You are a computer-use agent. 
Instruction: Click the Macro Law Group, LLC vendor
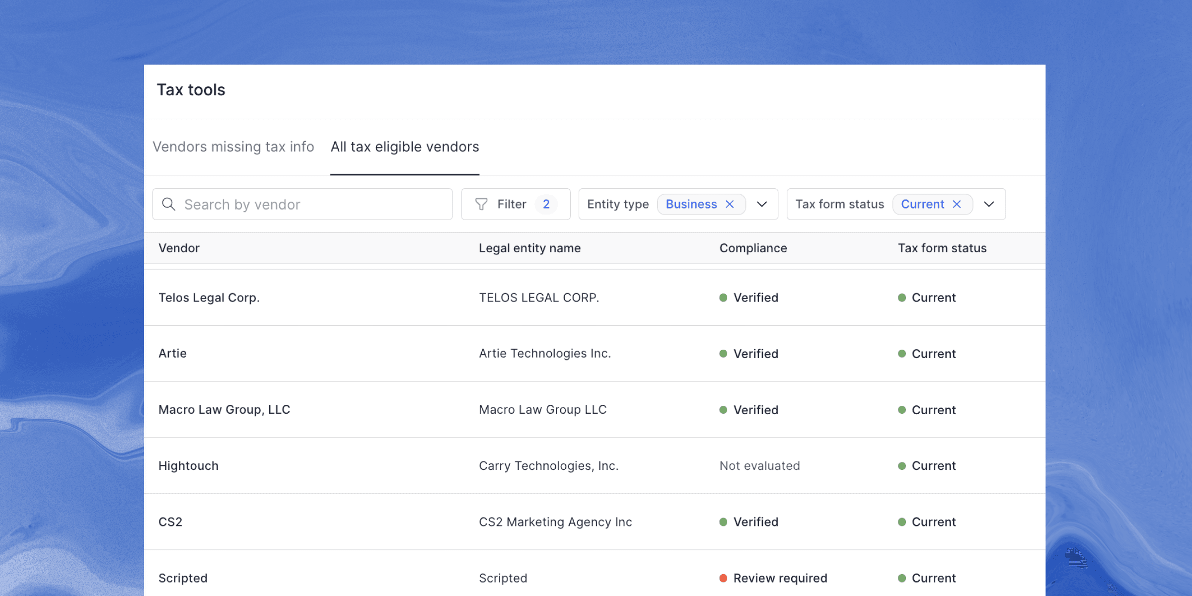tap(224, 410)
